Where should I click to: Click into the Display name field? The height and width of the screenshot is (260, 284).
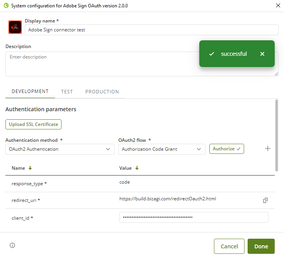(x=152, y=30)
